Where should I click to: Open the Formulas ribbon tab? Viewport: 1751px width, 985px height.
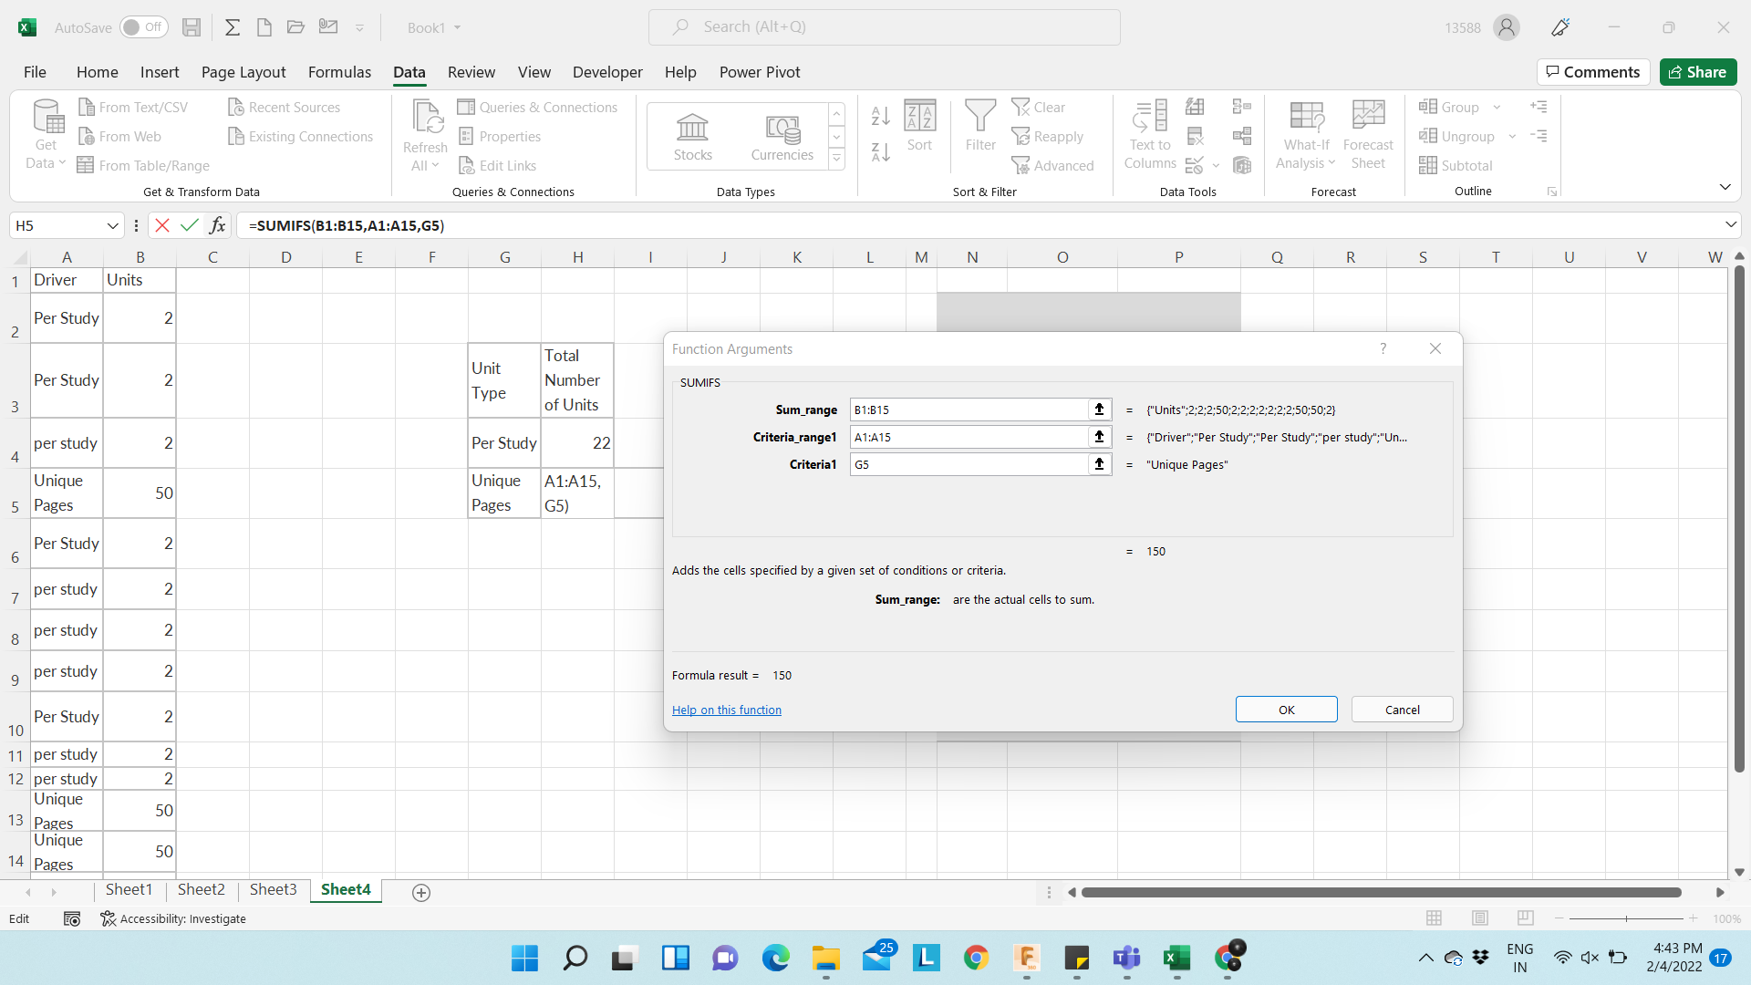click(x=339, y=72)
